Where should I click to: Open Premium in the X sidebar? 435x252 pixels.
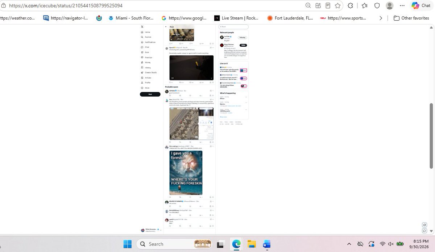[x=146, y=58]
